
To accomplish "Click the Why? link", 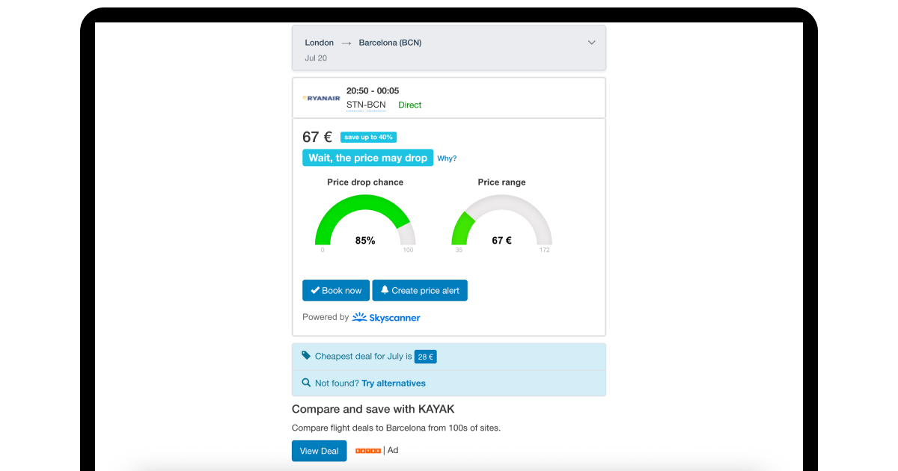I will tap(447, 158).
